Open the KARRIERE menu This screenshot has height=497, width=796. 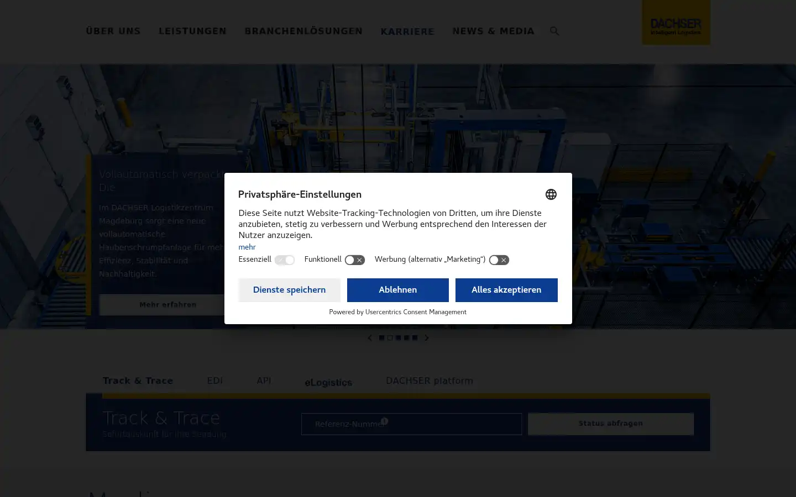point(407,32)
